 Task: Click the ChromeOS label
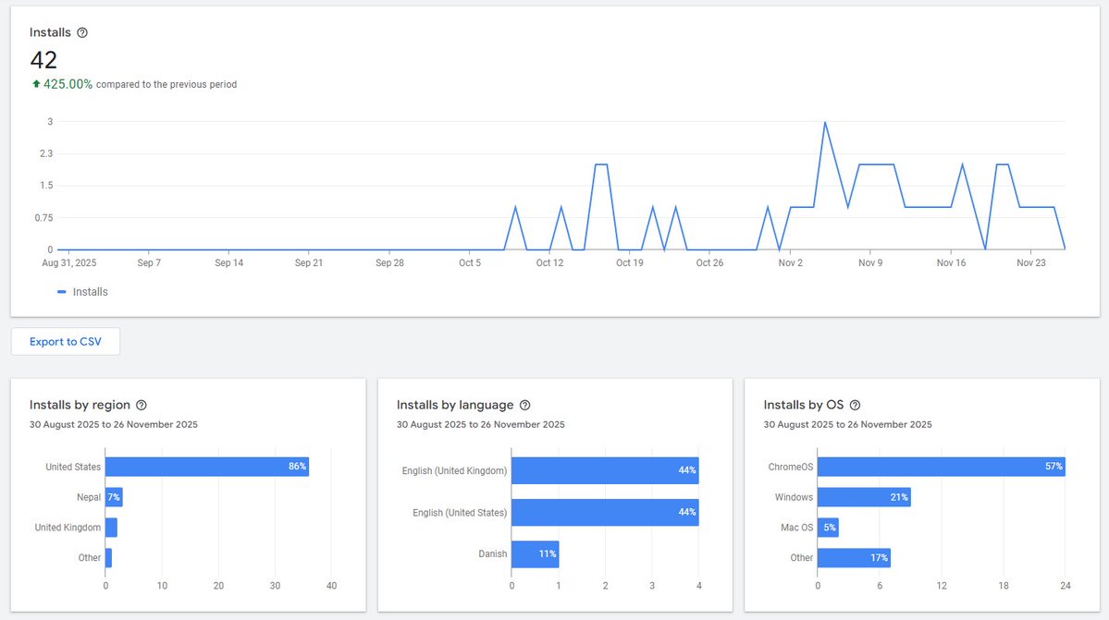pyautogui.click(x=791, y=467)
